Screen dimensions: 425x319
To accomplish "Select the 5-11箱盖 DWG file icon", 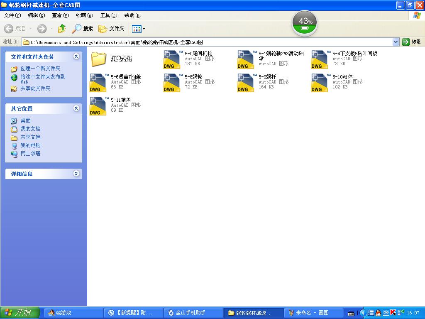I will pyautogui.click(x=98, y=106).
